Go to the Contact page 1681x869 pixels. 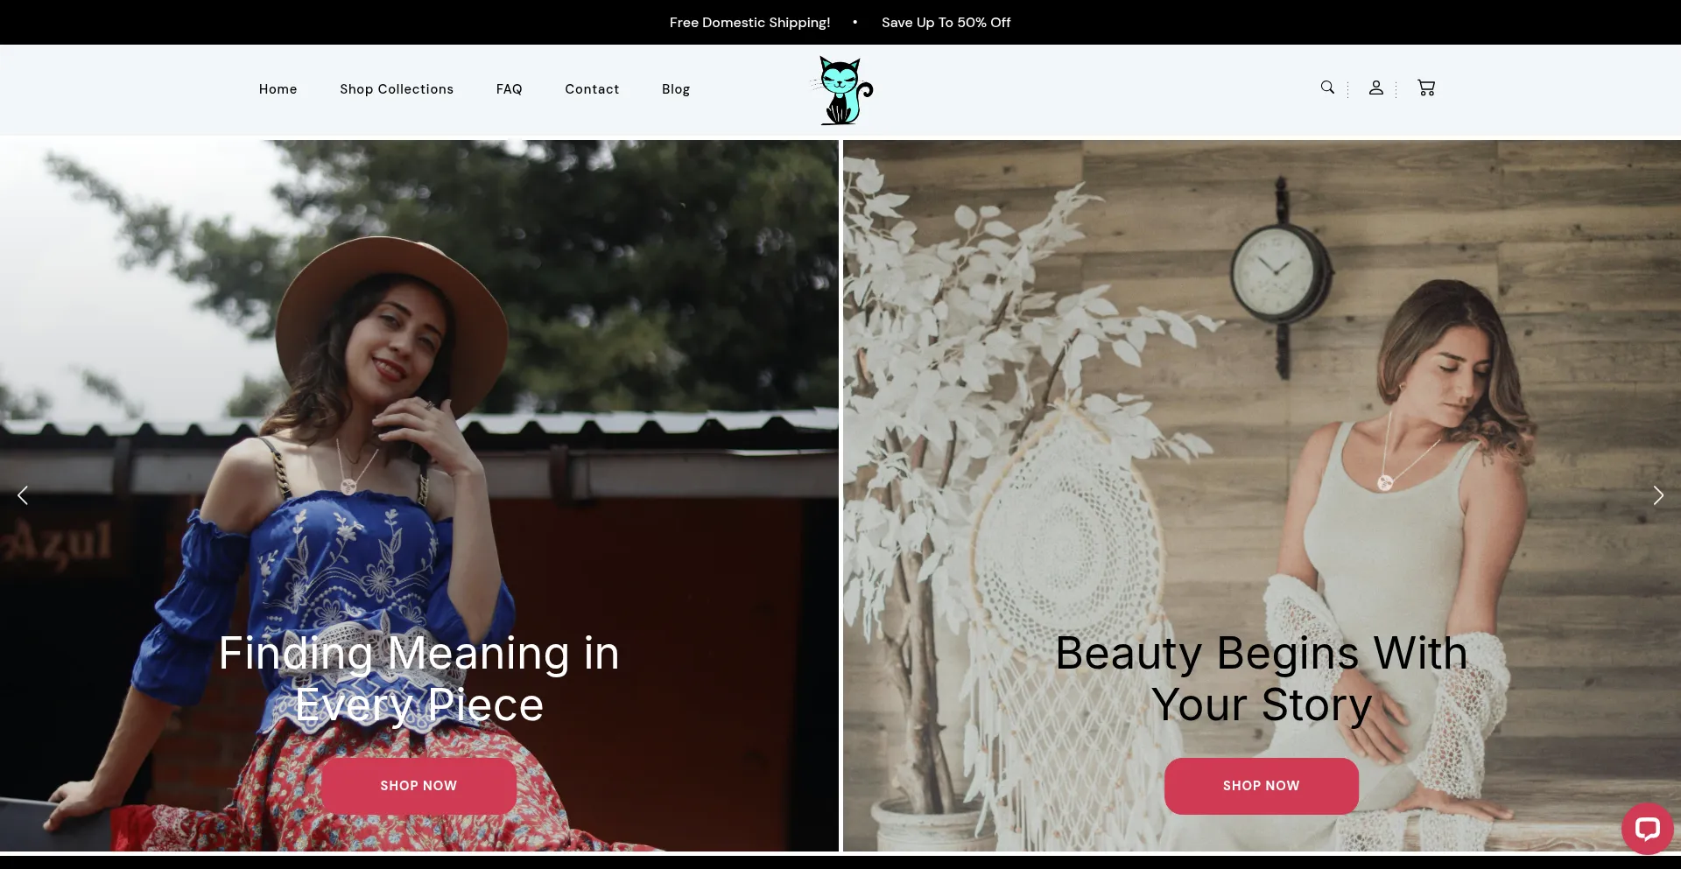point(592,89)
